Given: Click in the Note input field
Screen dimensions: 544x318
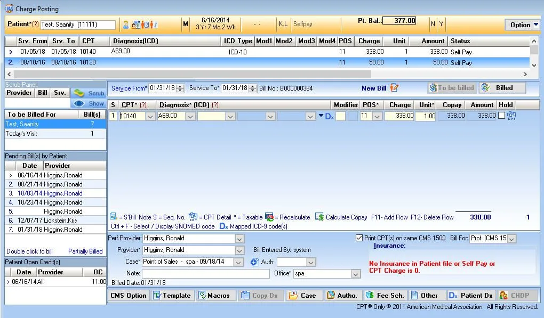Looking at the screenshot, I should (205, 274).
